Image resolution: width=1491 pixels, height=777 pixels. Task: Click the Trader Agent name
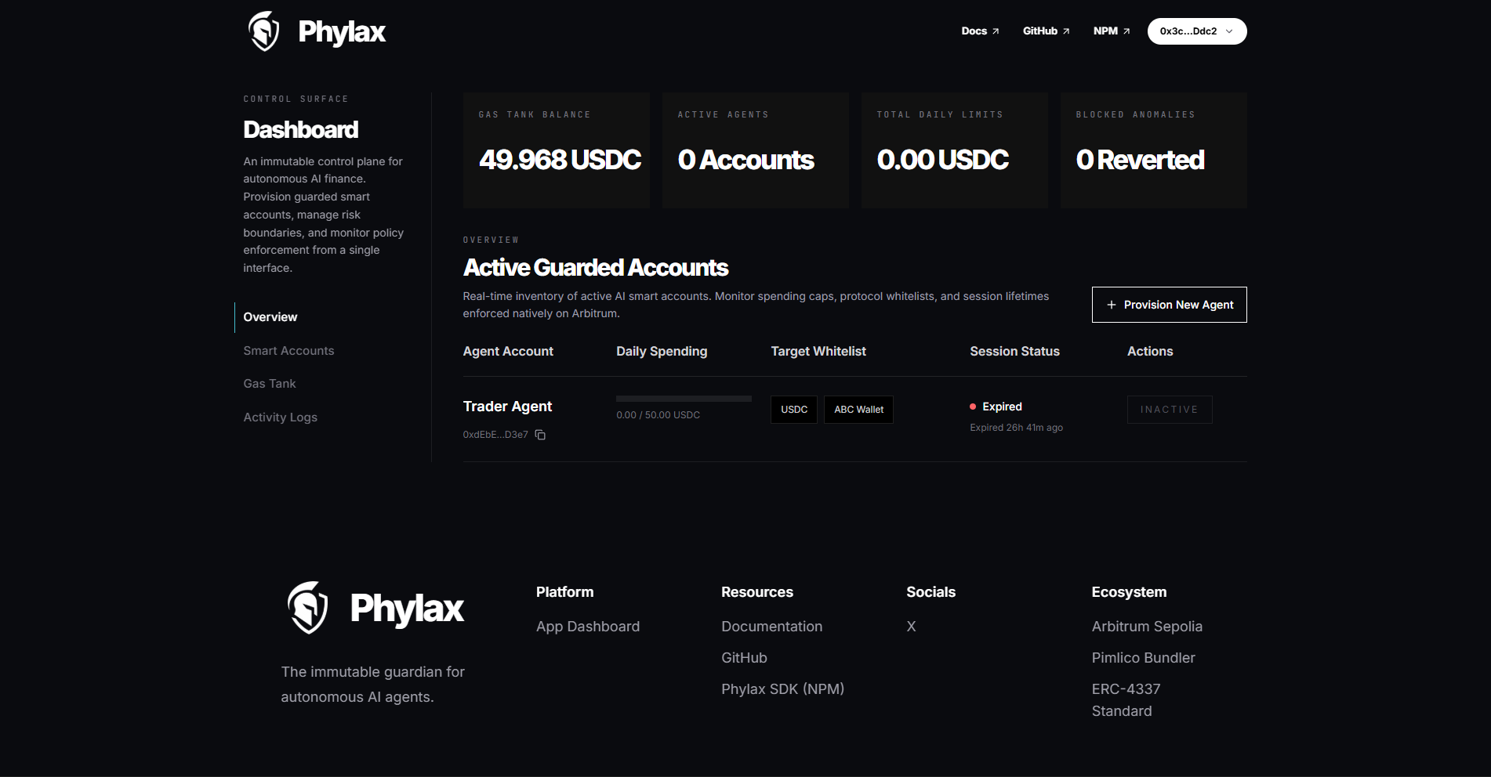(x=507, y=407)
